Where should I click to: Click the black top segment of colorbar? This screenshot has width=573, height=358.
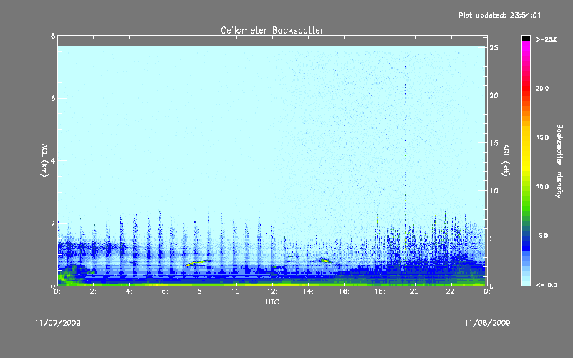(x=526, y=38)
